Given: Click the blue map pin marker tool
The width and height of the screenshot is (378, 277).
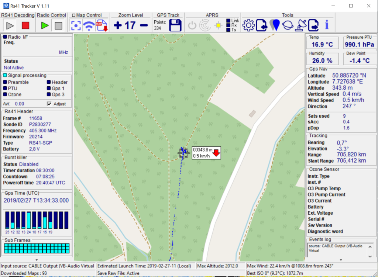Looking at the screenshot, I should pos(274,25).
